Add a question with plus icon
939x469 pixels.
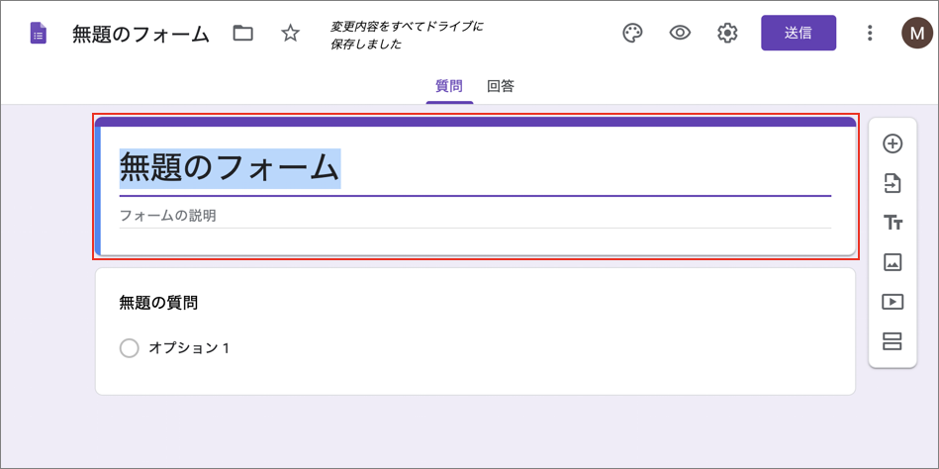point(892,143)
